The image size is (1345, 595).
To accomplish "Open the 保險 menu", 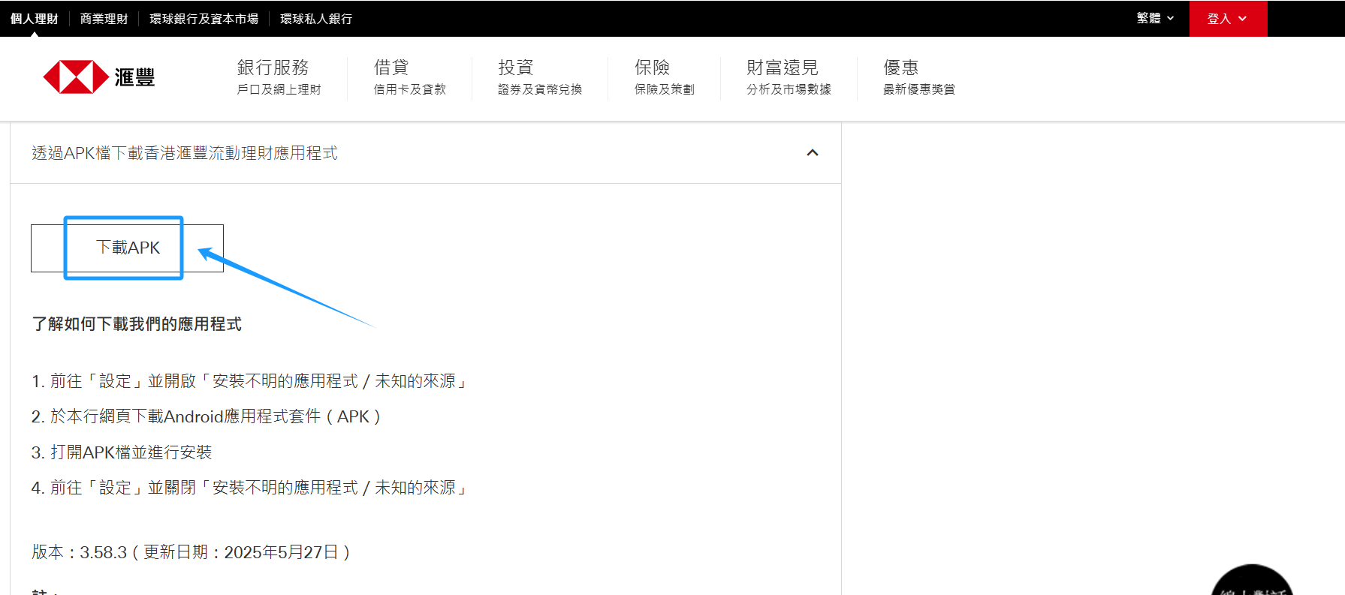I will [x=664, y=77].
